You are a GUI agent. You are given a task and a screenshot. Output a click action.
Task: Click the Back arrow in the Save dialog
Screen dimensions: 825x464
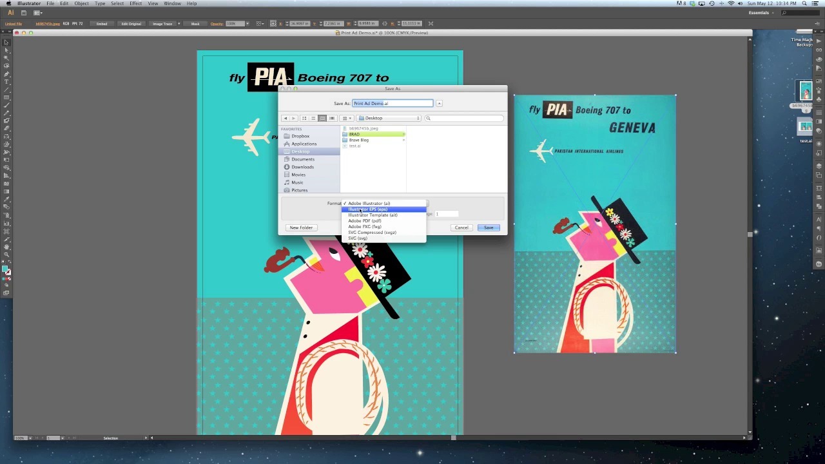tap(286, 118)
